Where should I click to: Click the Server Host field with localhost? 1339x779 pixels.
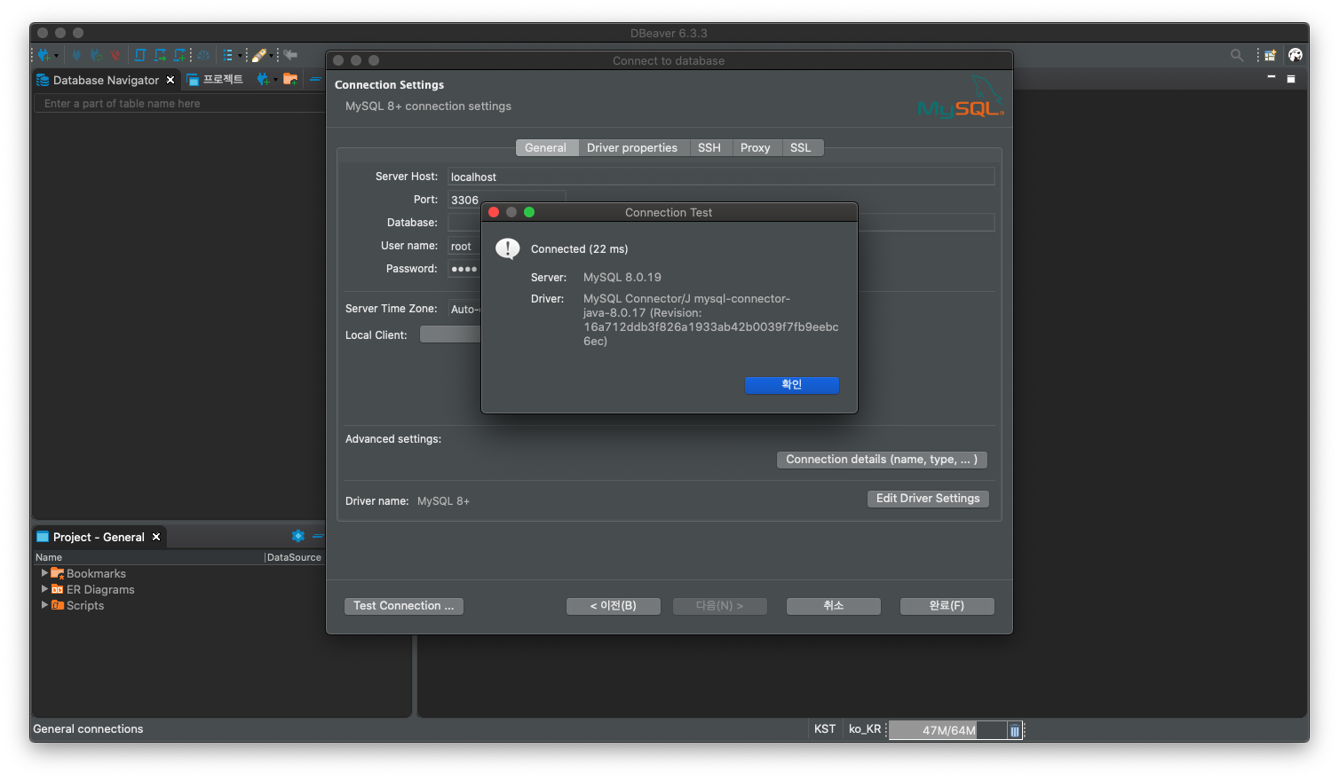point(721,177)
